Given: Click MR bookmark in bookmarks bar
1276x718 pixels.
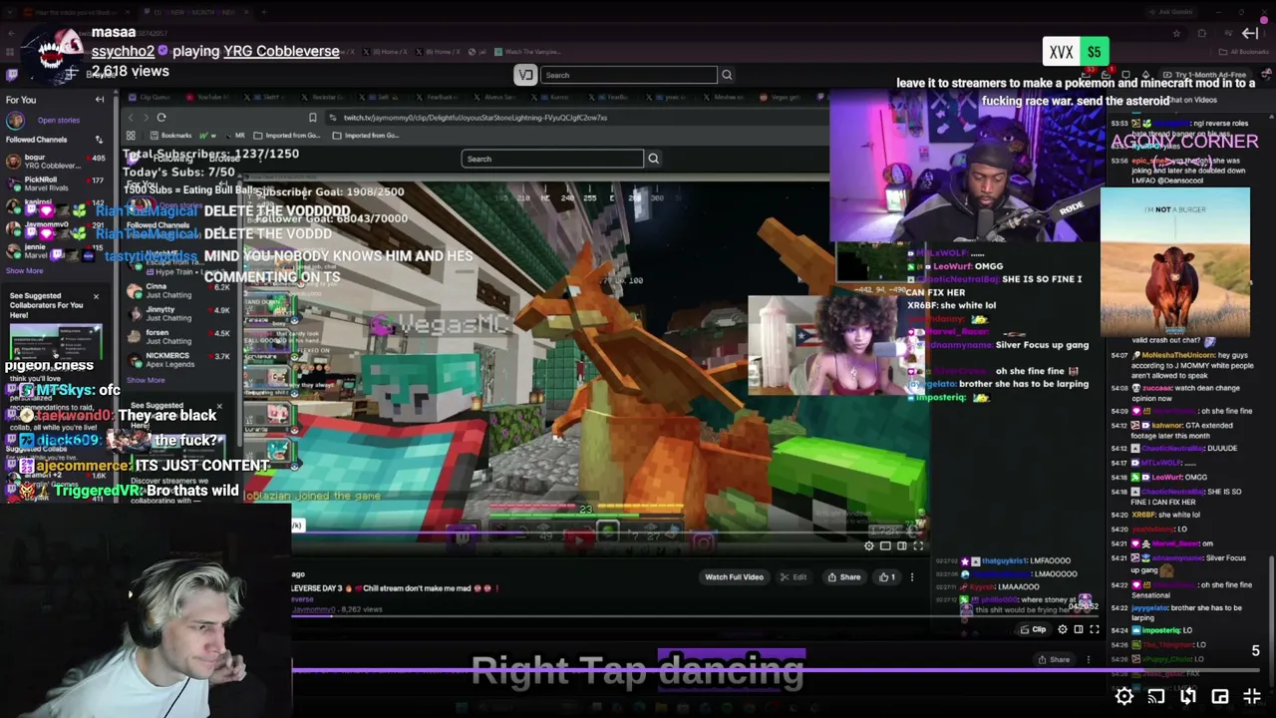Looking at the screenshot, I should (235, 136).
